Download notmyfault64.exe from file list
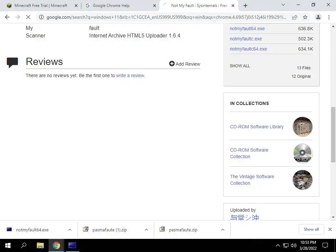336x252 pixels. click(247, 29)
